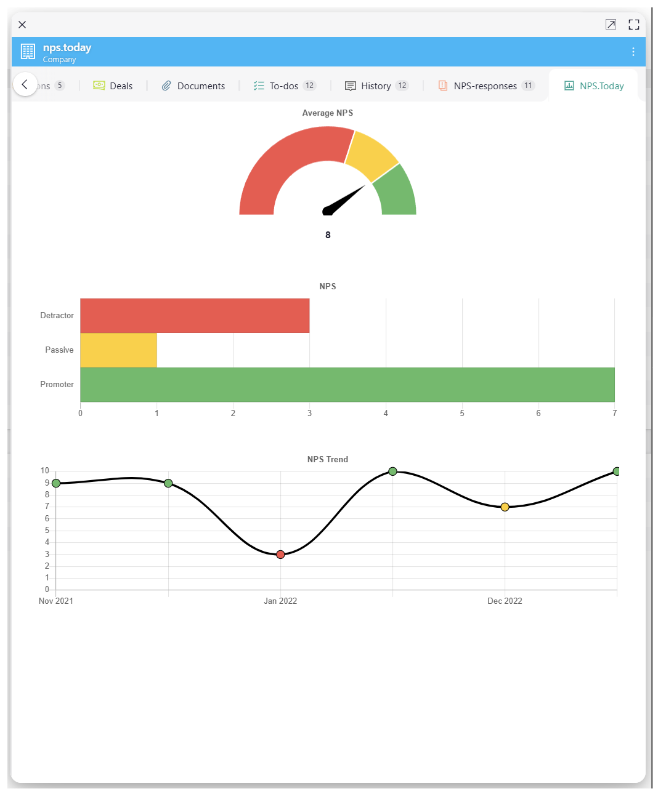Click the nps.today company title

click(67, 47)
